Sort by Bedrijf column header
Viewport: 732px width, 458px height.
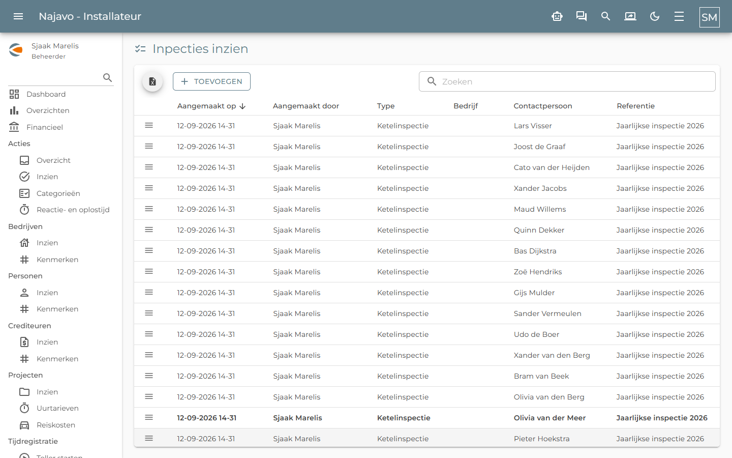pos(466,106)
